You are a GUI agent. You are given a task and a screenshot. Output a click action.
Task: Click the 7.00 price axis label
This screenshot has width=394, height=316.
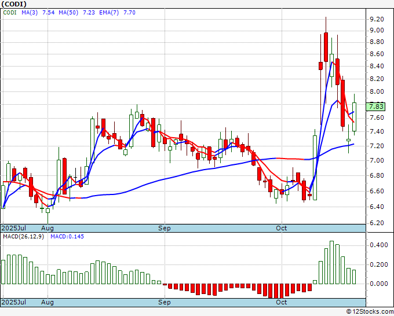click(x=377, y=160)
